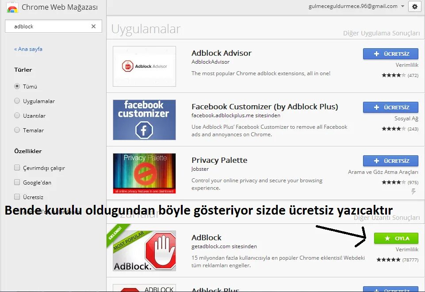425x292 pixels.
Task: Click the lightning bolt icon under Privacy Palette
Action: click(x=414, y=192)
